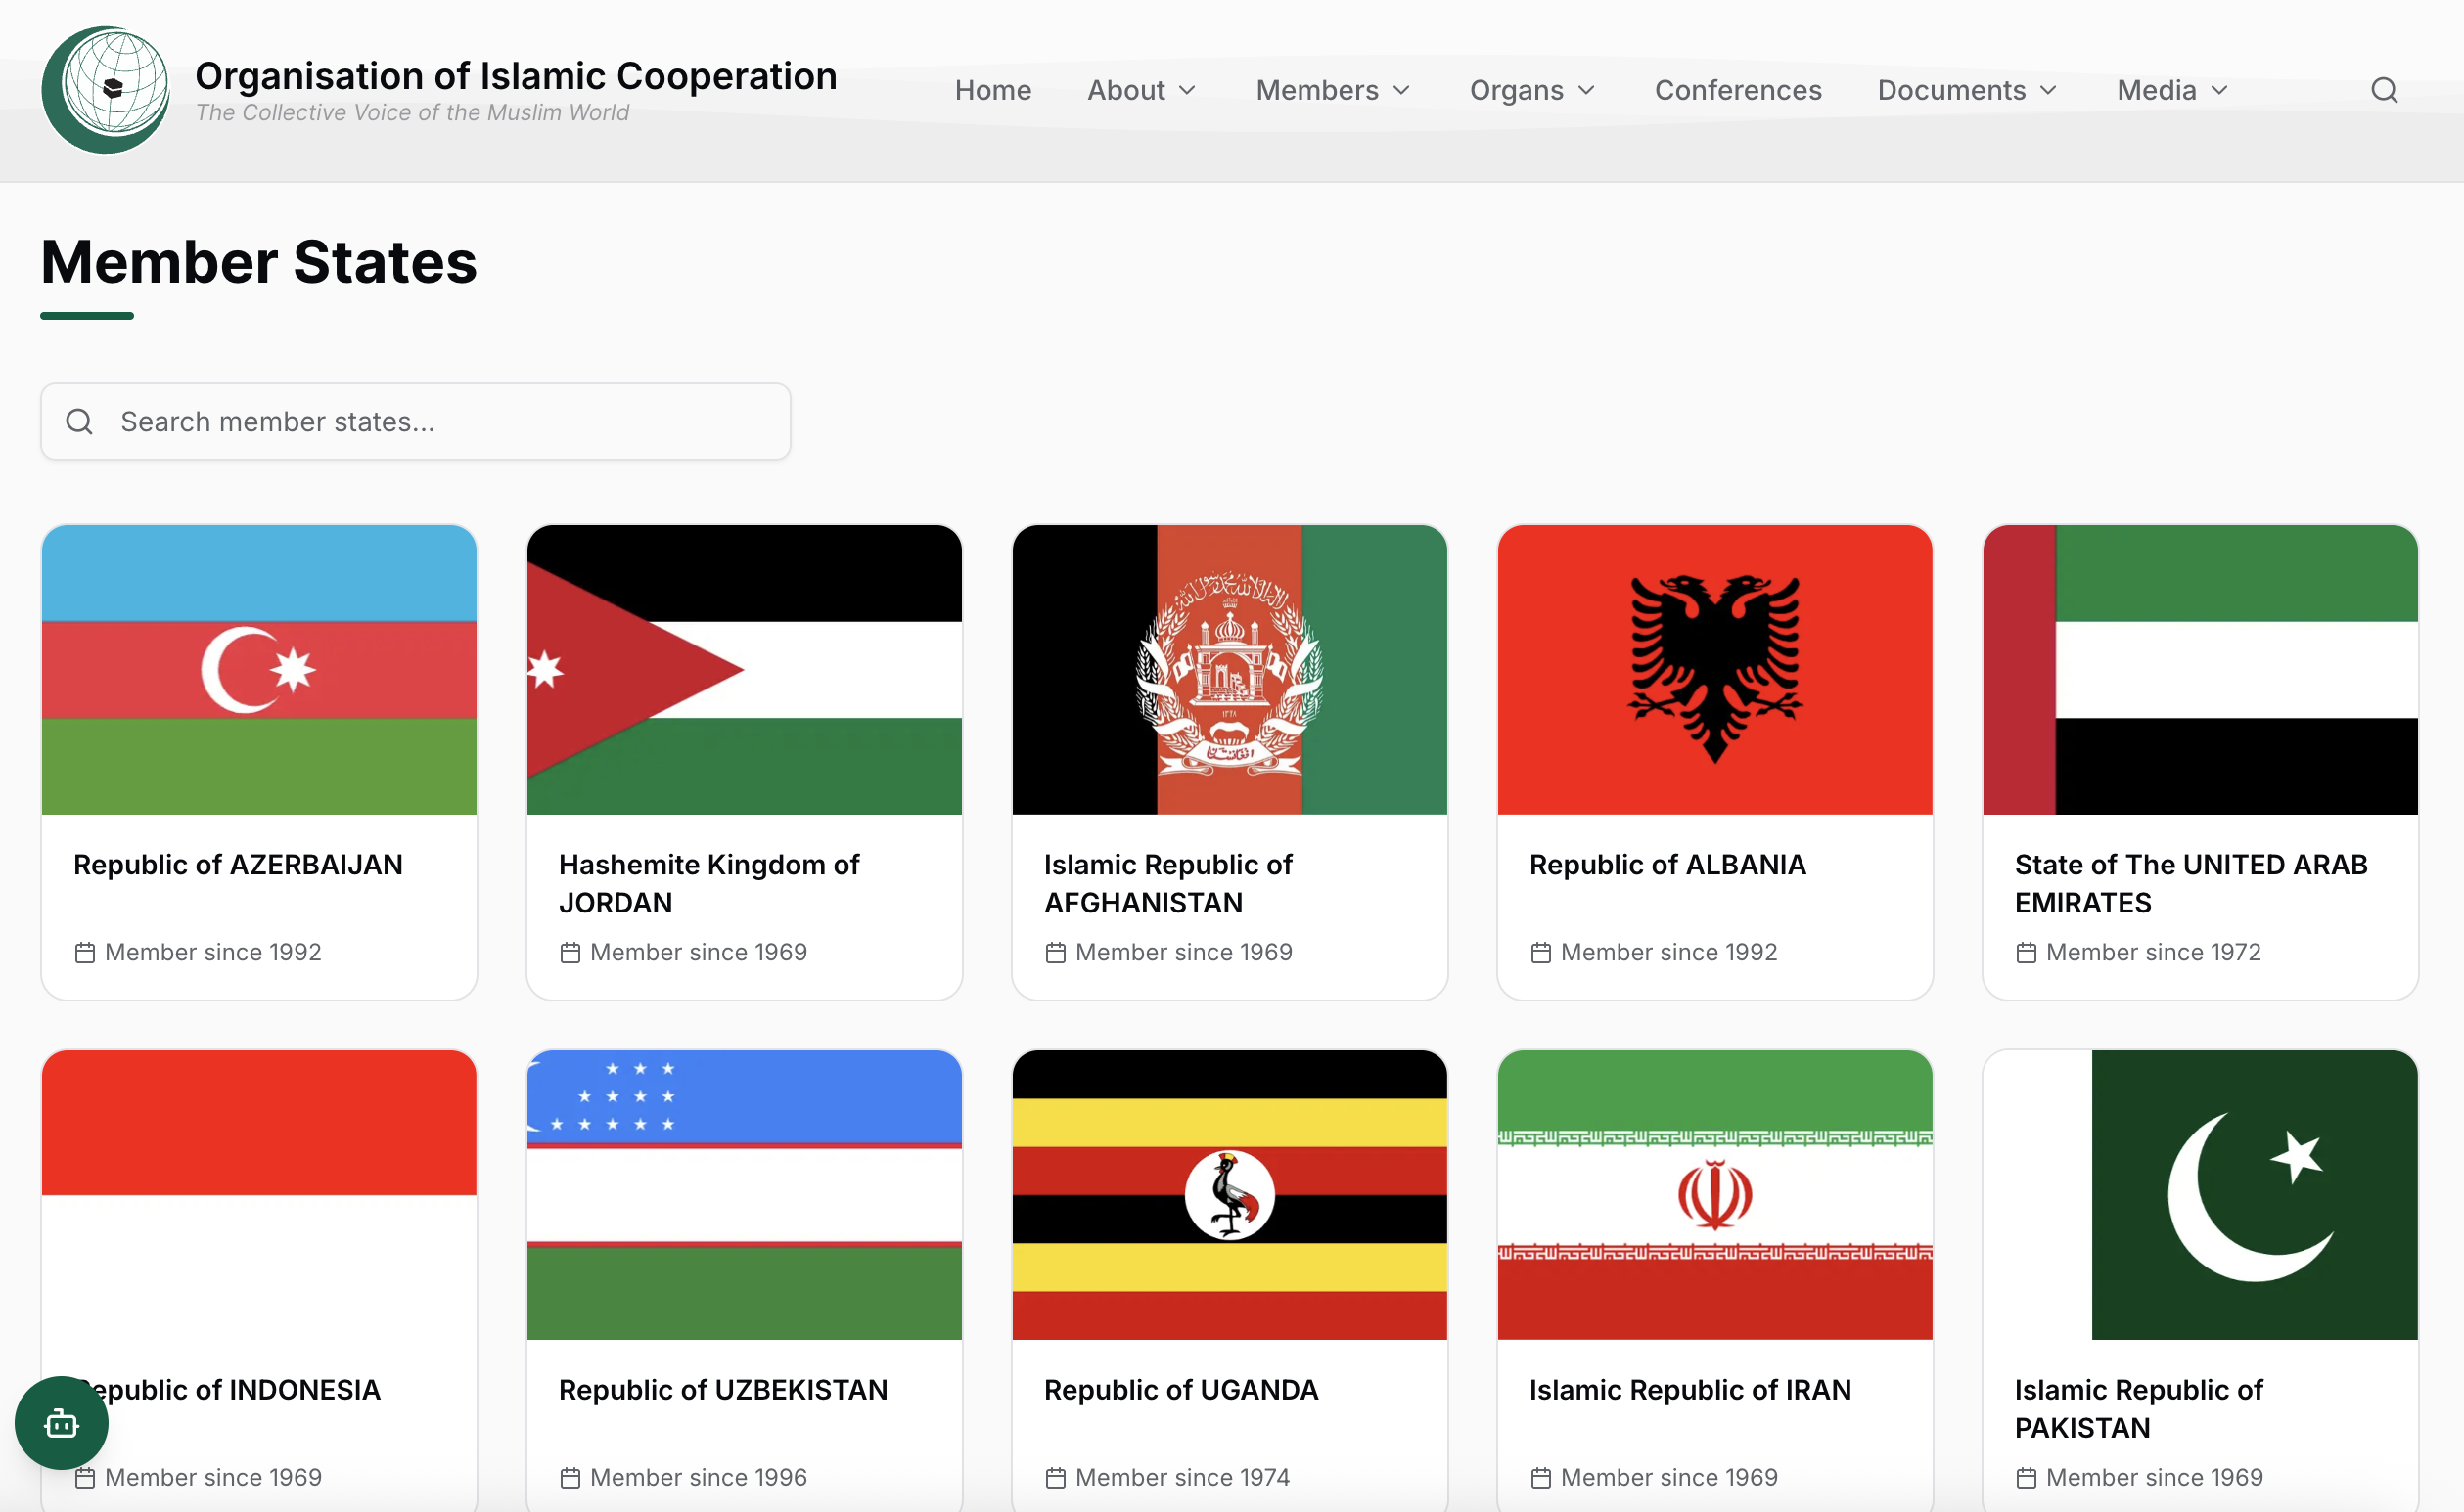Open Islamic Republic of IRAN link
Screen dimensions: 2464x1512
[1690, 1390]
